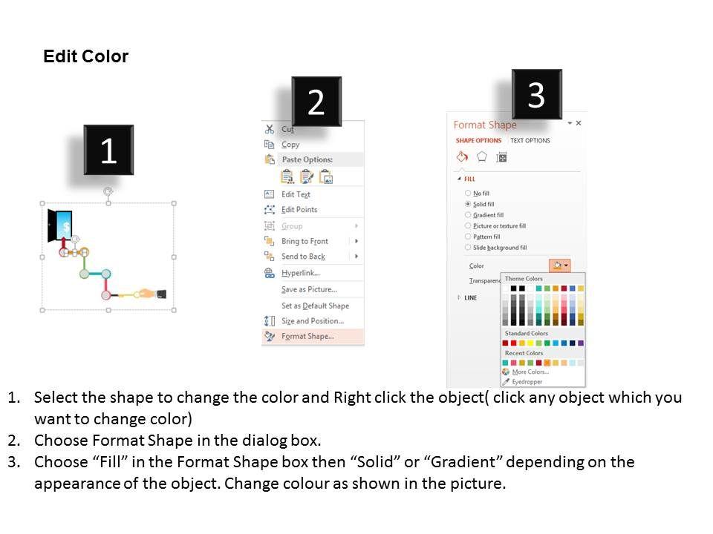Click the rotation handle above the selected graphic

[108, 191]
